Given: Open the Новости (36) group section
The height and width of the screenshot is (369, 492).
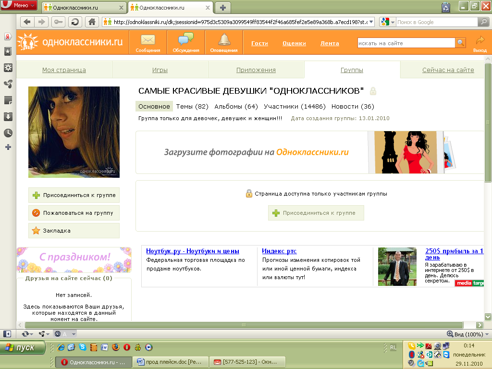Looking at the screenshot, I should coord(353,106).
